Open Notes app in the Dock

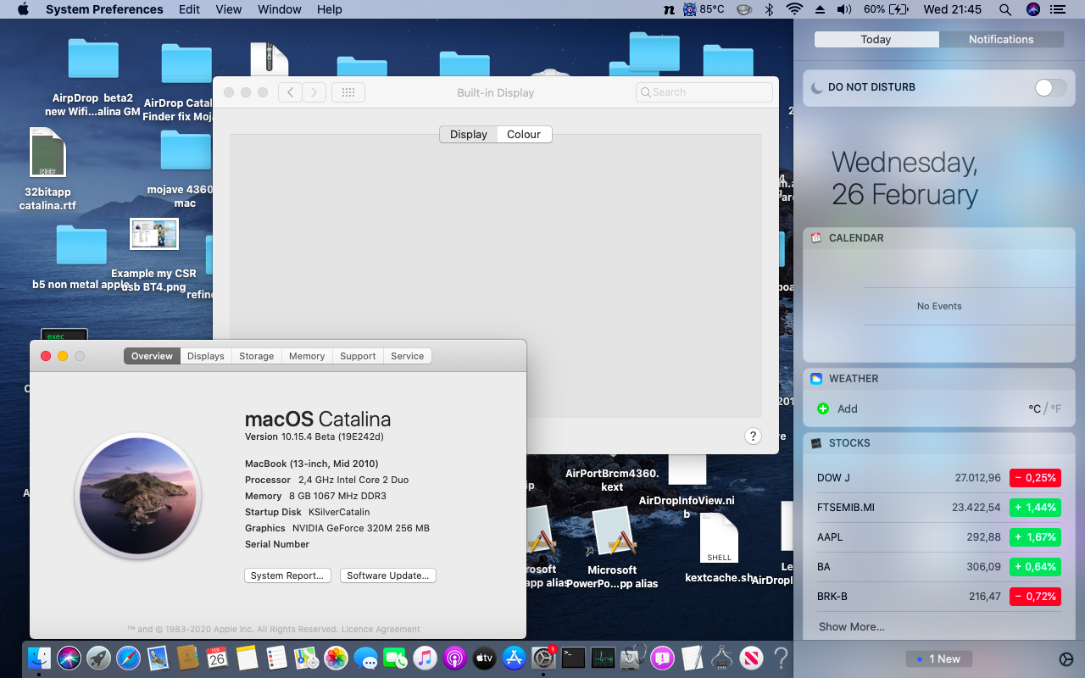click(x=247, y=657)
